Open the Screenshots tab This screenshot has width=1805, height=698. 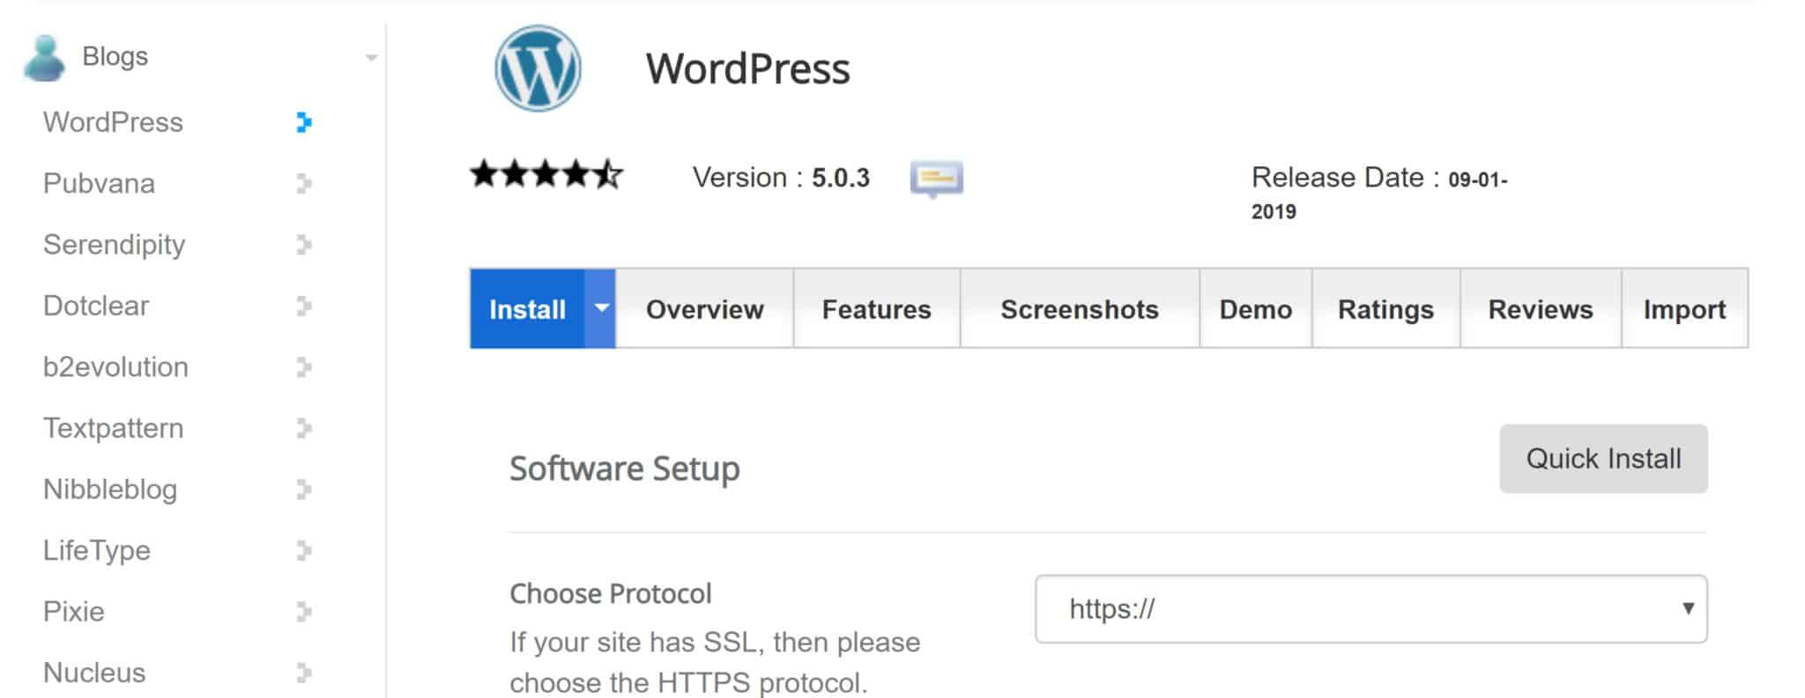tap(1080, 309)
